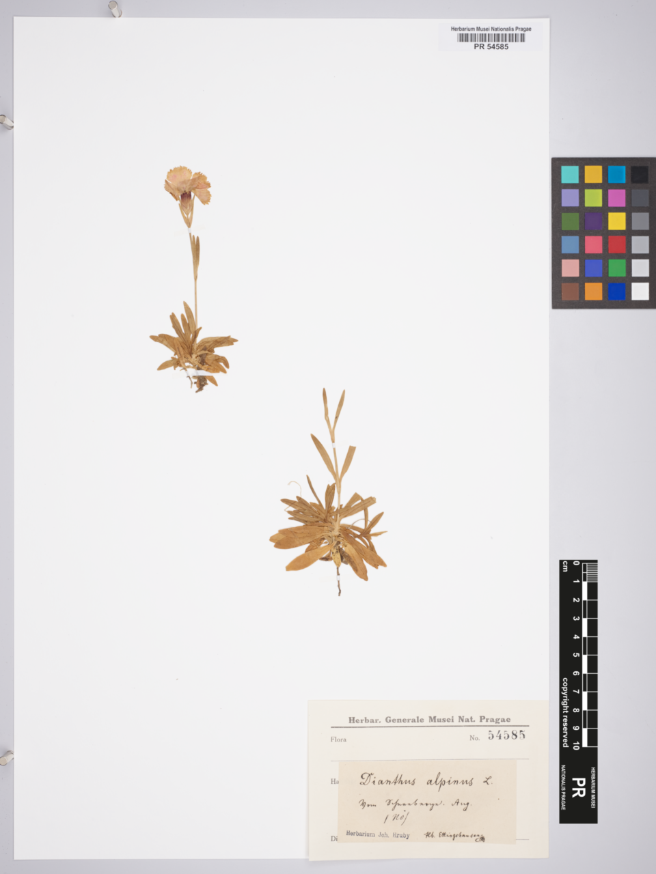Click the stamped number 54585 on the label
The height and width of the screenshot is (874, 656).
(506, 735)
